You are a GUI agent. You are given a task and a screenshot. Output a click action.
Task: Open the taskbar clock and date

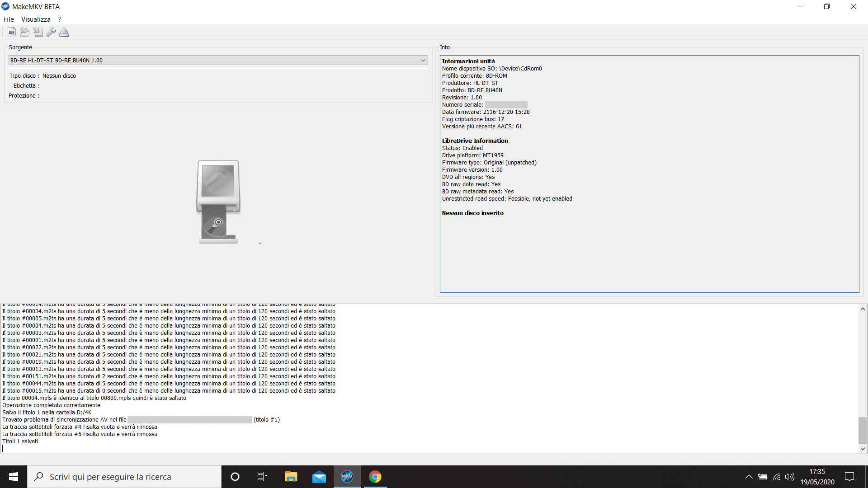point(817,477)
